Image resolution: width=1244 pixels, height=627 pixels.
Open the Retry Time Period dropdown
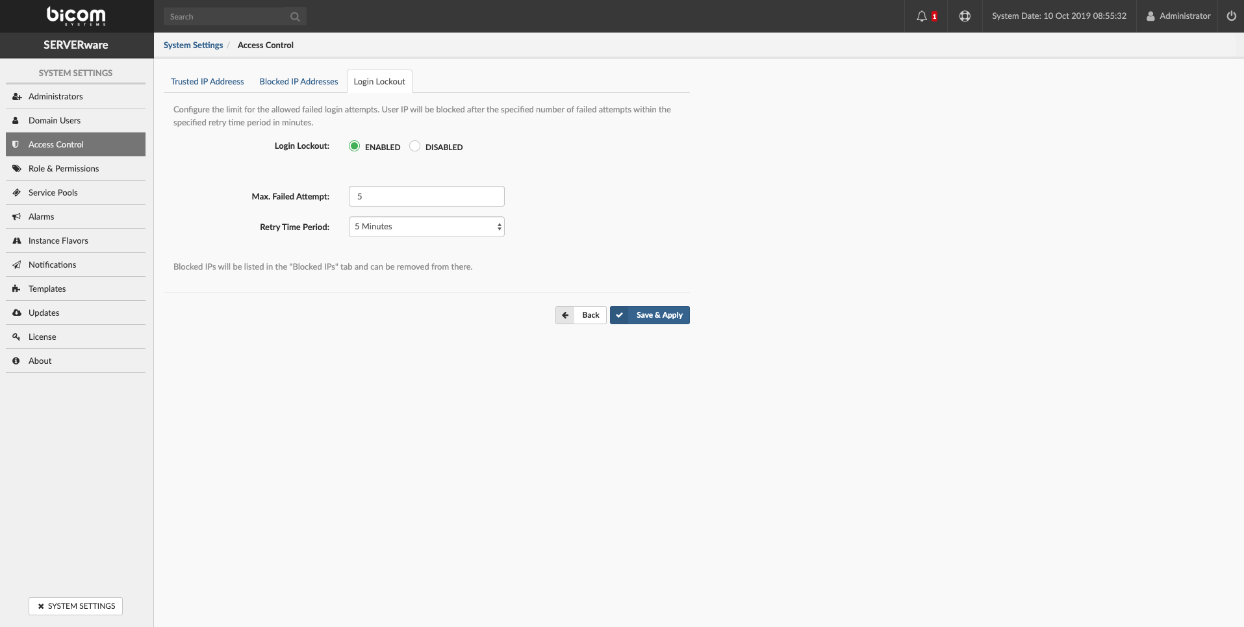426,226
